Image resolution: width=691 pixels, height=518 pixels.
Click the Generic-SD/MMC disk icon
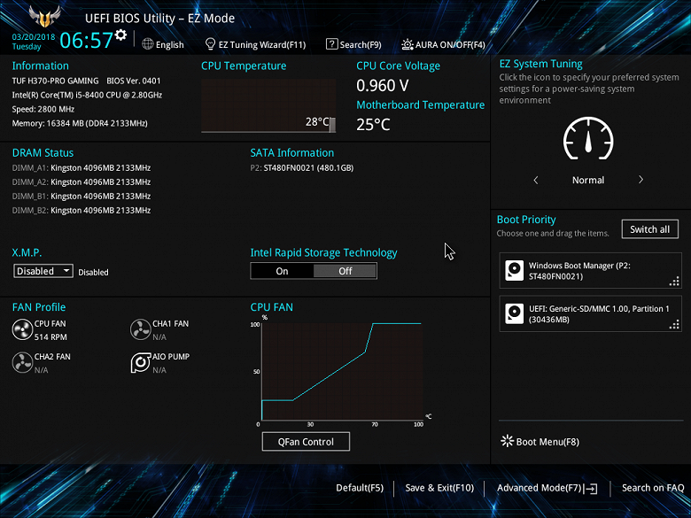pos(514,313)
